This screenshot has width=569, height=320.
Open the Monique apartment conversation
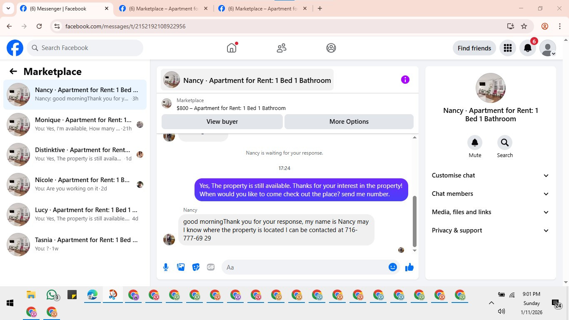tap(75, 125)
